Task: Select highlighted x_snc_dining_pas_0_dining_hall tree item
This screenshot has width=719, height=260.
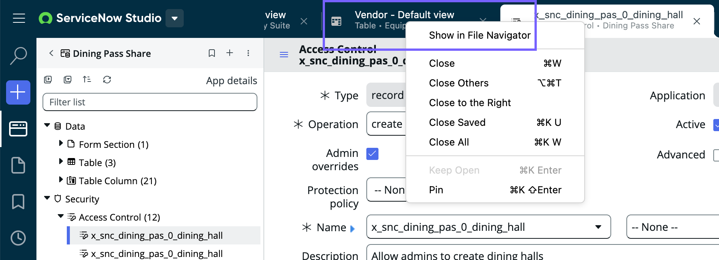Action: click(164, 235)
